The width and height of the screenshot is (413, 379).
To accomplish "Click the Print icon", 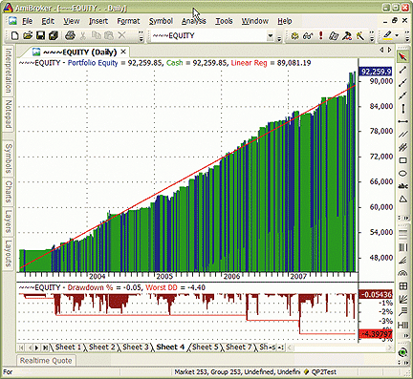I will point(70,35).
